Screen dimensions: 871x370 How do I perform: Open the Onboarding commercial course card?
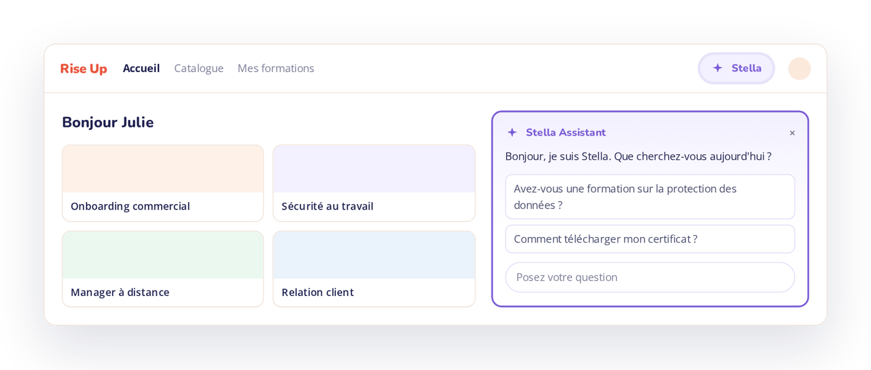pos(163,183)
